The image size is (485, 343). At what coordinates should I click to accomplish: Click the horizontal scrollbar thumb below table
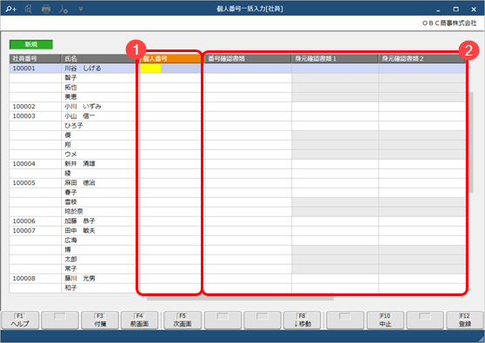pyautogui.click(x=240, y=298)
